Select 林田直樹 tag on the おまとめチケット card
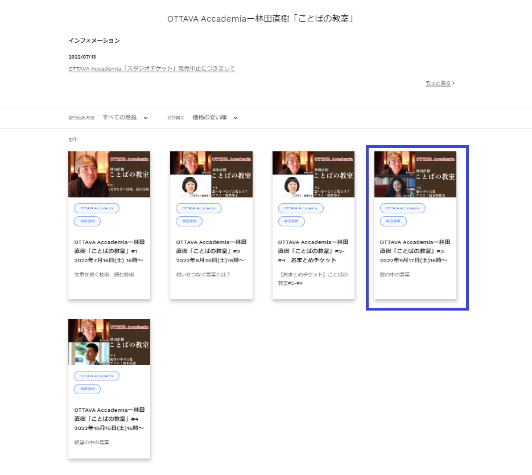Viewport: 532px width, 475px height. [x=291, y=221]
